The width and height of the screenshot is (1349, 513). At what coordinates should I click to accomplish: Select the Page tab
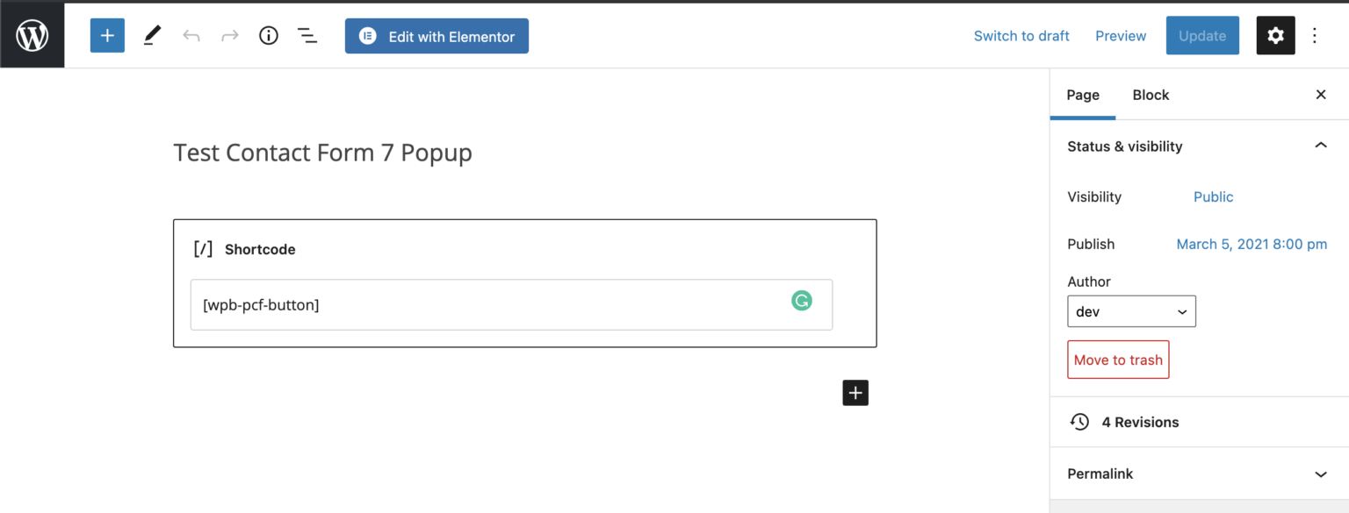click(1083, 95)
